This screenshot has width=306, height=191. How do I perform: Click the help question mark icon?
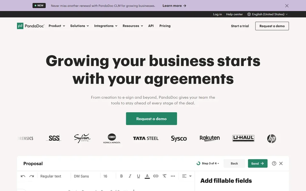(x=274, y=164)
